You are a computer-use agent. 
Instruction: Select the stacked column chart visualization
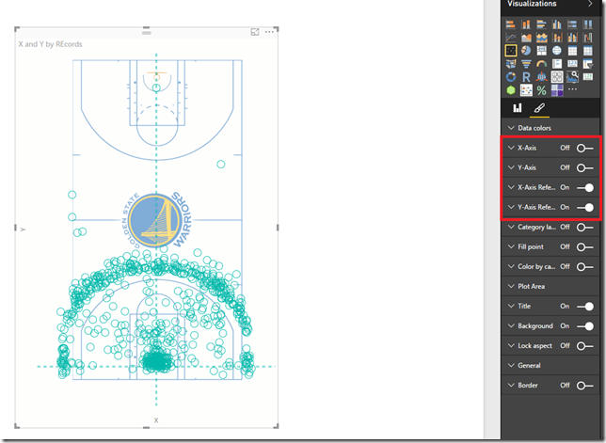click(x=526, y=24)
